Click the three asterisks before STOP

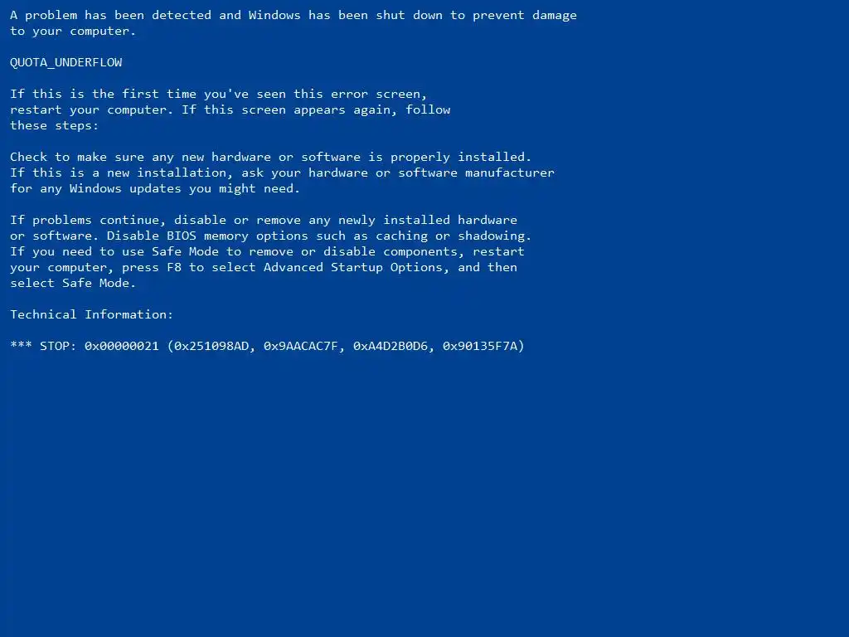pyautogui.click(x=21, y=344)
